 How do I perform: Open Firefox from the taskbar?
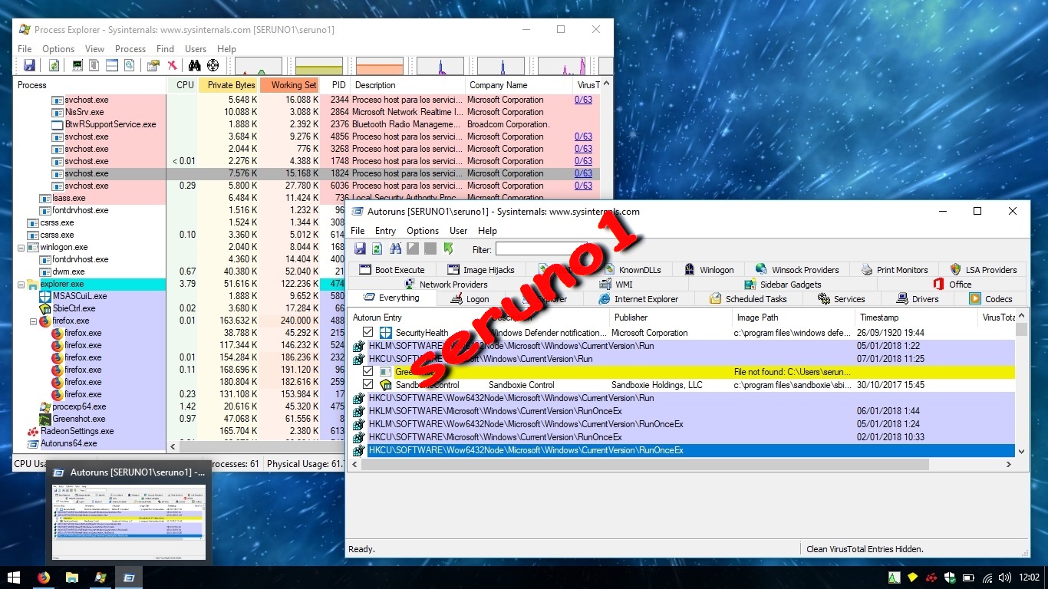[x=44, y=577]
